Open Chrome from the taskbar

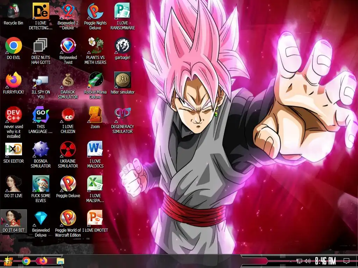pyautogui.click(x=26, y=261)
